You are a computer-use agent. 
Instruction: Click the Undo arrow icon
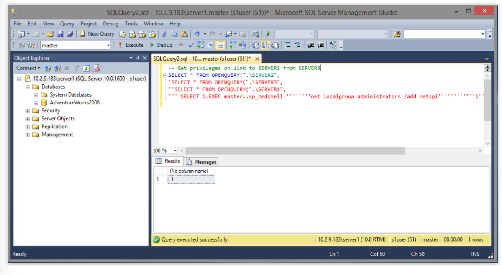197,34
